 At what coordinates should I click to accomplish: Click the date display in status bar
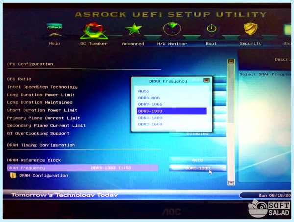pos(274,195)
